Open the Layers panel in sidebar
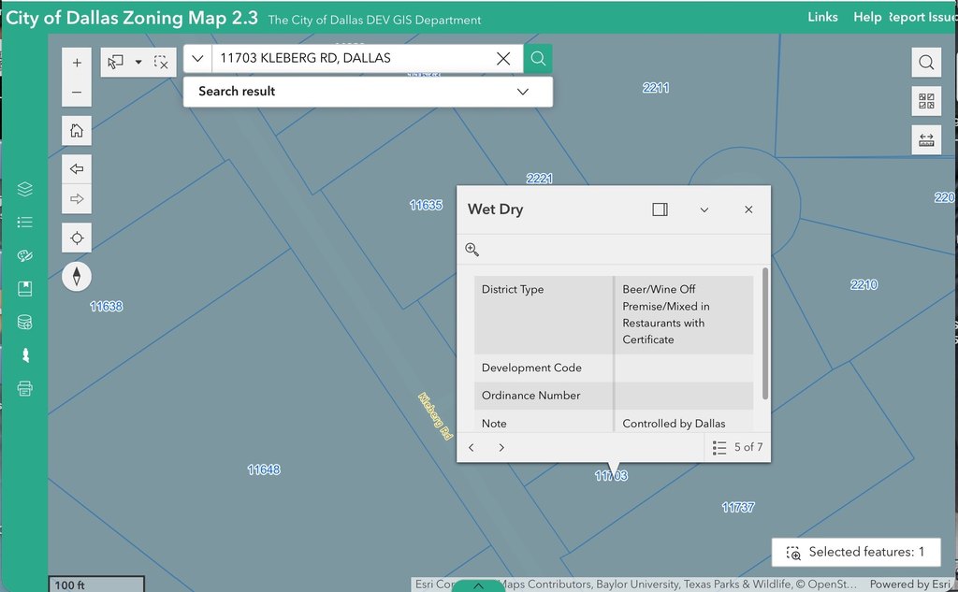Viewport: 958px width, 592px height. (x=25, y=190)
